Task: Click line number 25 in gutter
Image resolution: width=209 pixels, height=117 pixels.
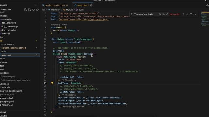Action: 45,83
